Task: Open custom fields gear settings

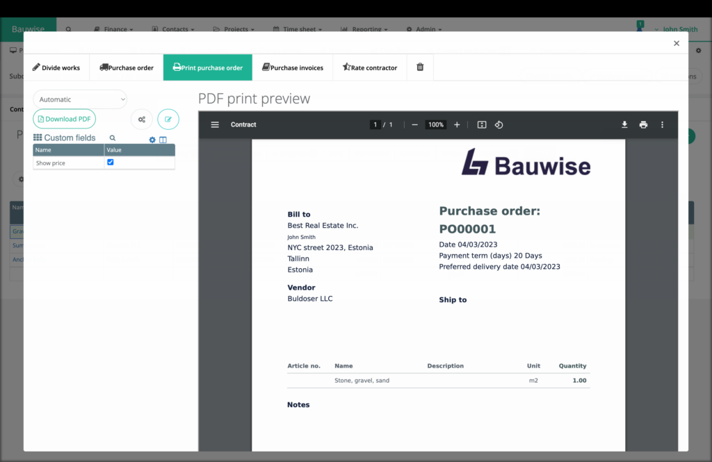Action: pos(152,140)
